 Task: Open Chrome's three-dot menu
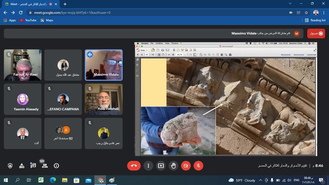[324, 13]
